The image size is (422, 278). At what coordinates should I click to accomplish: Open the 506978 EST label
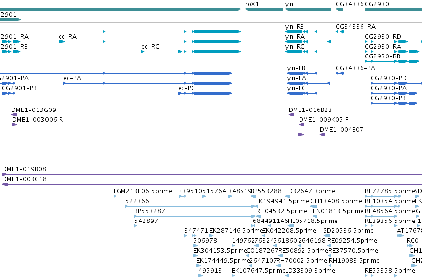tap(205, 241)
